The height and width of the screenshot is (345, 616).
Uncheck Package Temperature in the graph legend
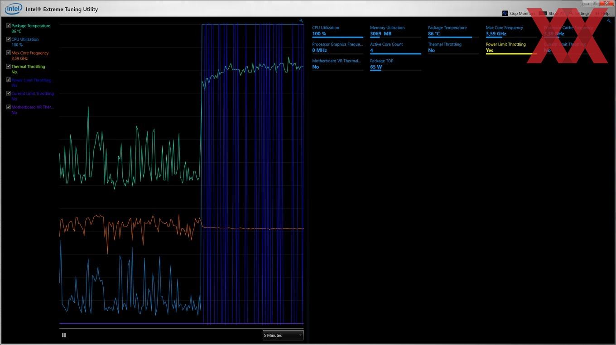(8, 26)
